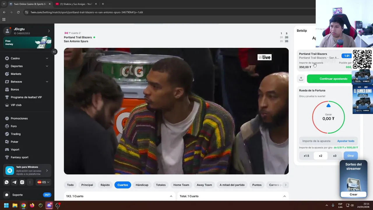The image size is (373, 210).
Task: Select the Todo market filter
Action: 70,185
